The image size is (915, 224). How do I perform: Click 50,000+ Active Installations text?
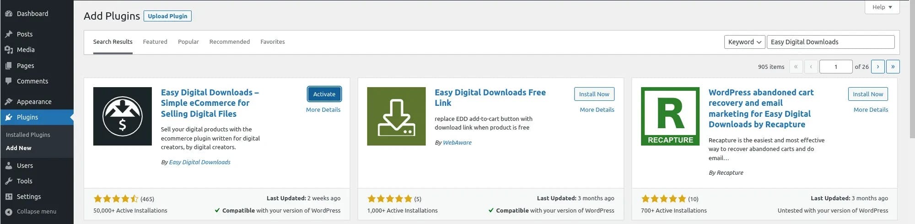tap(130, 211)
